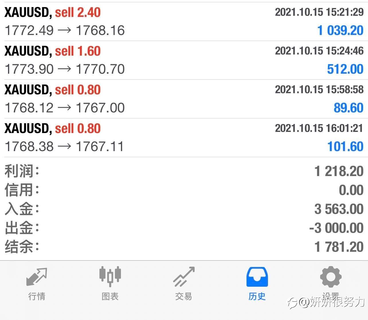Select the 入金 deposit summary row
The image size is (368, 320).
coord(184,209)
